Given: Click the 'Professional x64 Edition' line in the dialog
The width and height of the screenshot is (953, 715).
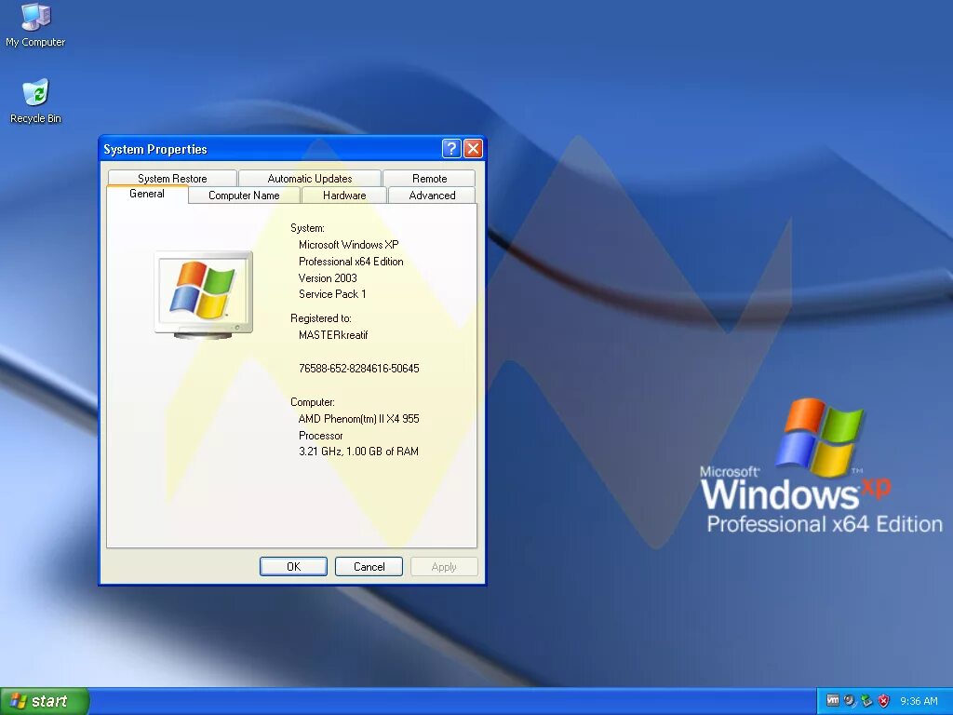Looking at the screenshot, I should coord(351,262).
